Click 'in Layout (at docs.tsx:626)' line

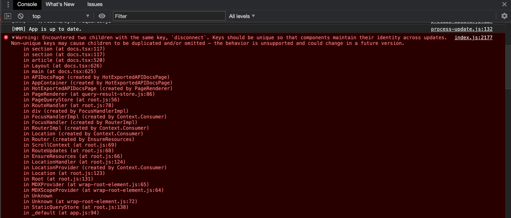[63, 66]
